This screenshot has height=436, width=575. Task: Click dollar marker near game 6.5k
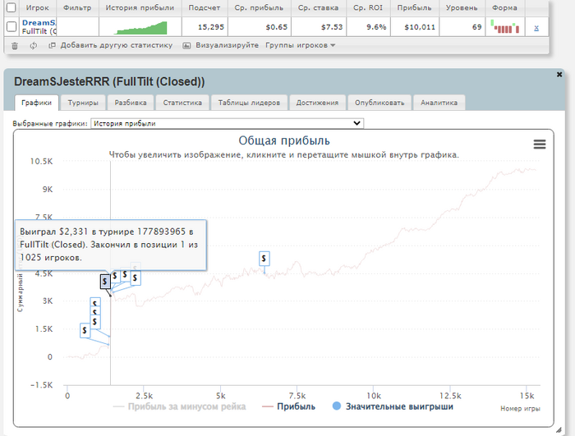[x=264, y=259]
